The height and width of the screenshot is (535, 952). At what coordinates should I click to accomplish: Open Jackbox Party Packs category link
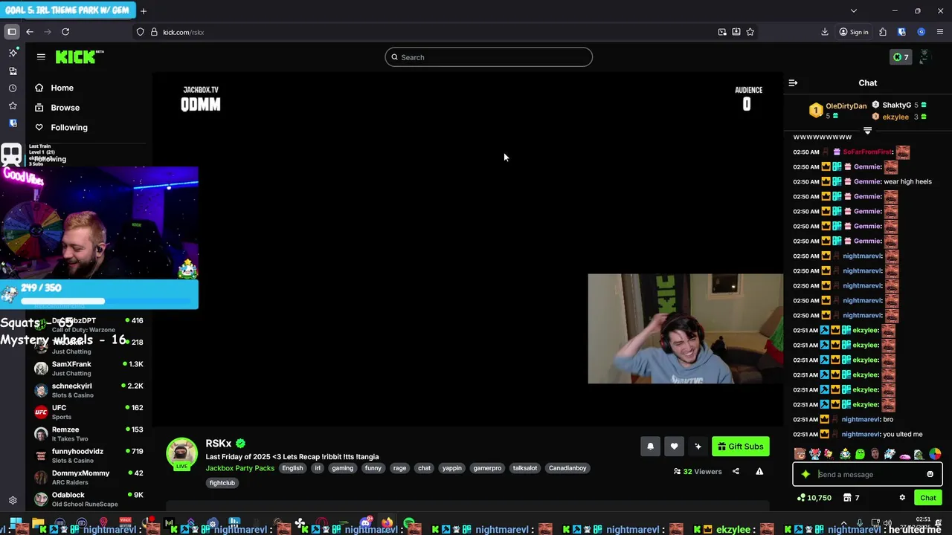239,468
